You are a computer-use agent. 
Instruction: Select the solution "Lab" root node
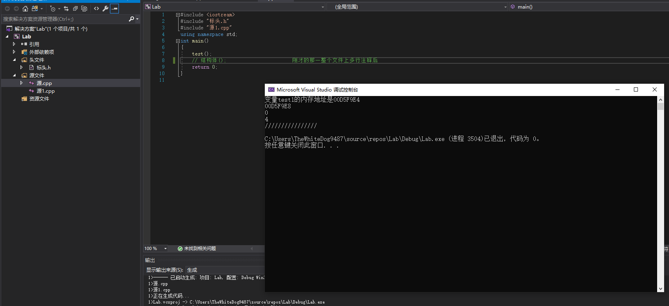[51, 29]
